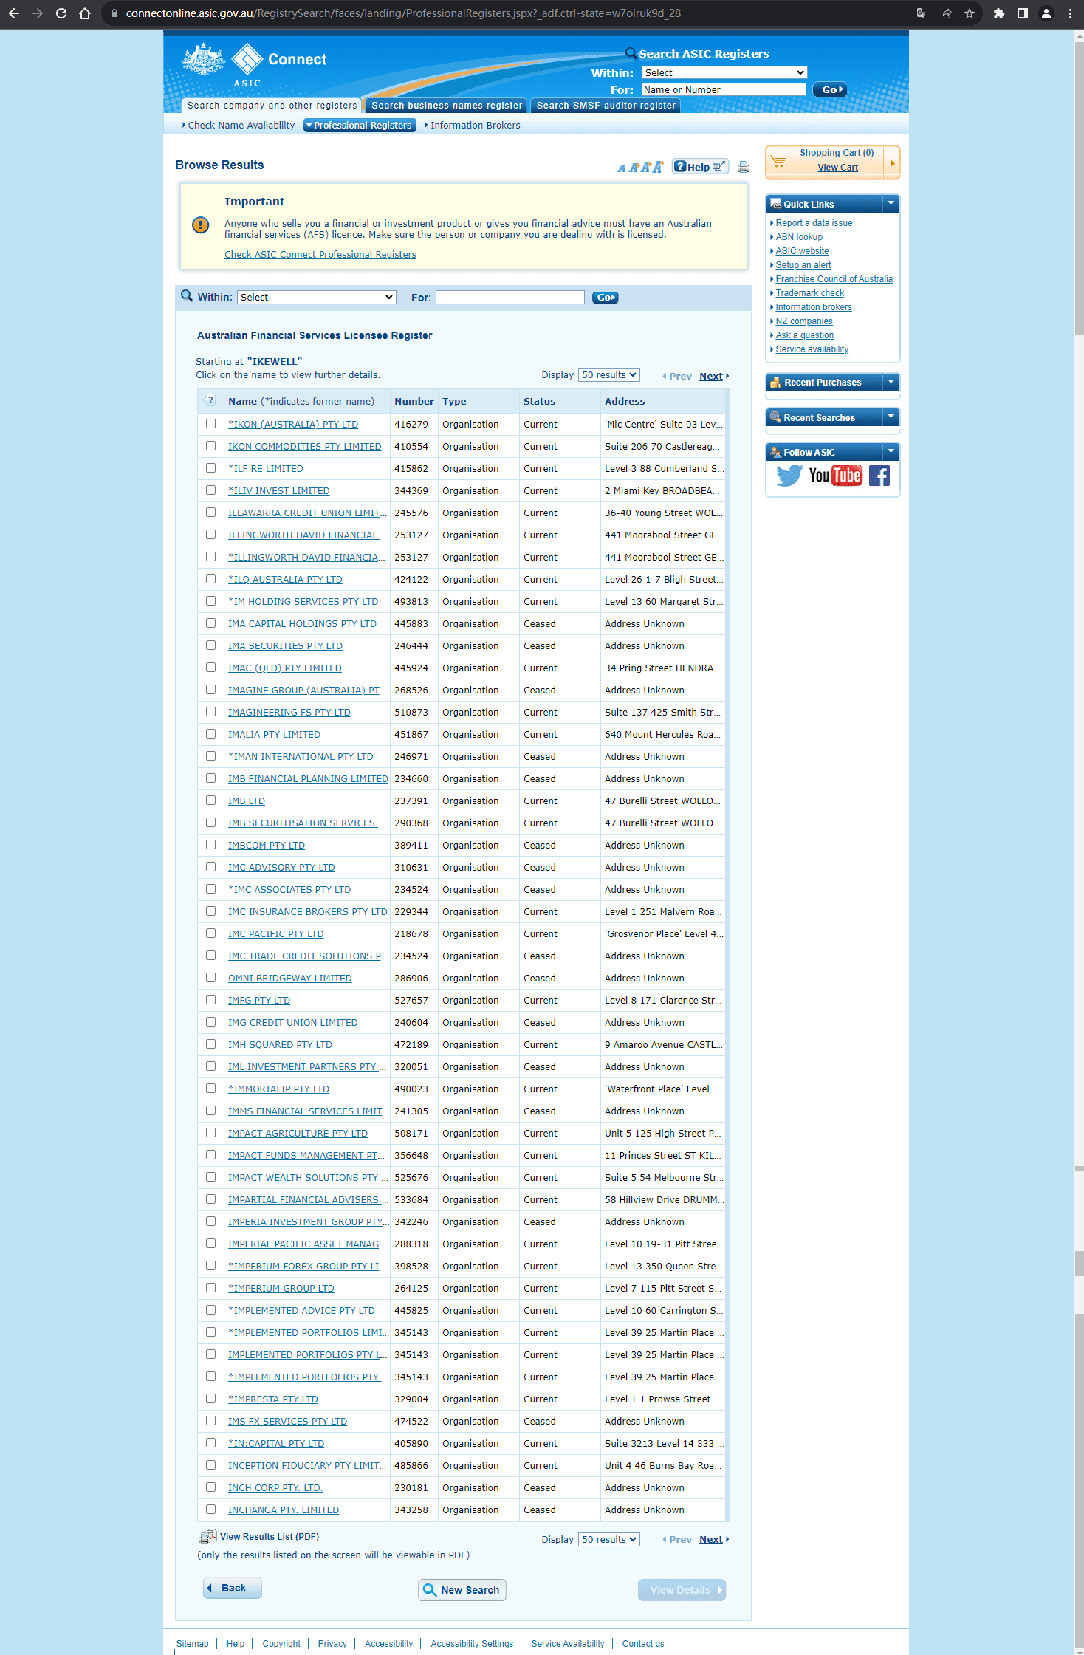Image resolution: width=1084 pixels, height=1655 pixels.
Task: Open the browser home icon
Action: (x=85, y=13)
